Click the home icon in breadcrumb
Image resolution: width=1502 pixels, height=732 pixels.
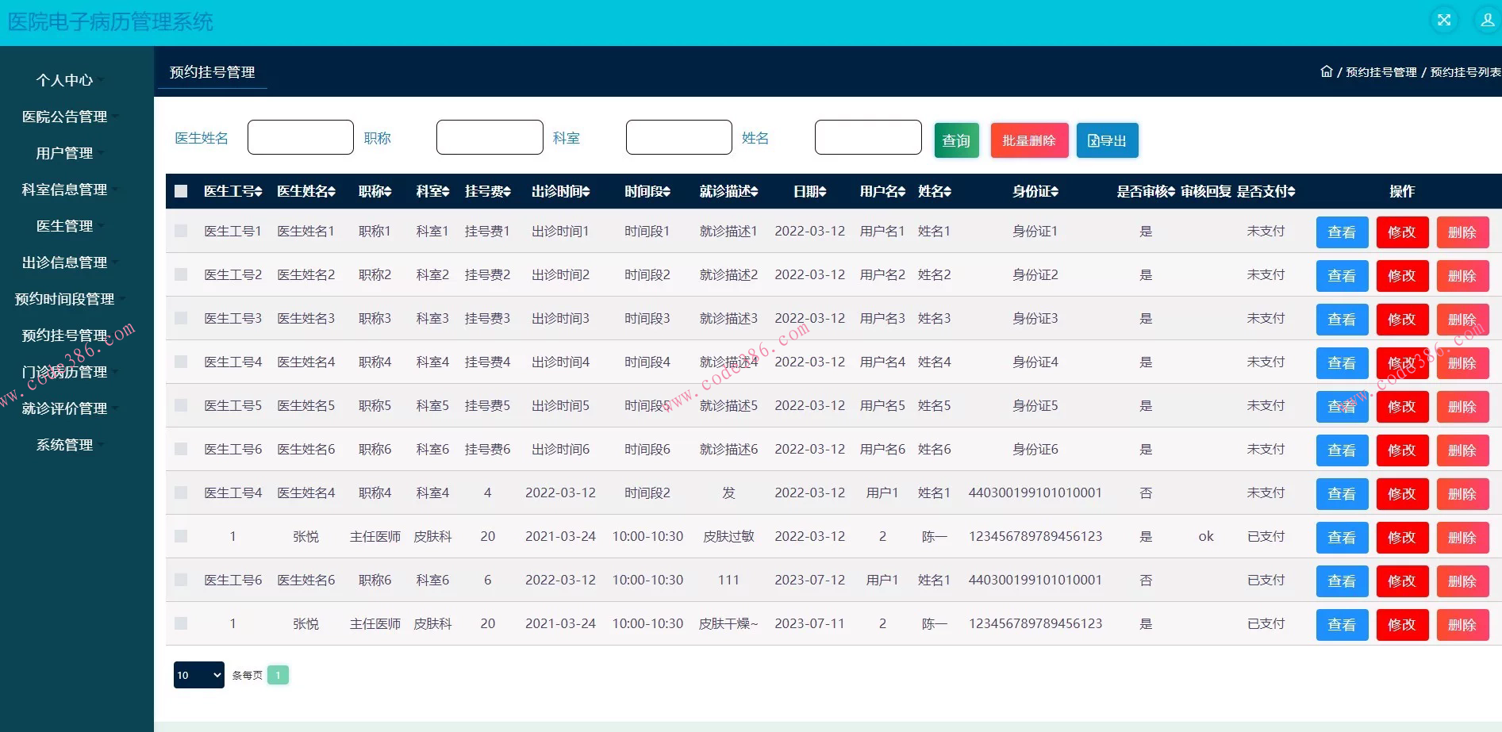(x=1326, y=71)
